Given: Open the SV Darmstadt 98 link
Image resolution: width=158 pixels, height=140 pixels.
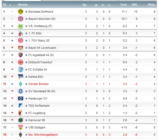Looking at the screenshot, I should 42,91.
